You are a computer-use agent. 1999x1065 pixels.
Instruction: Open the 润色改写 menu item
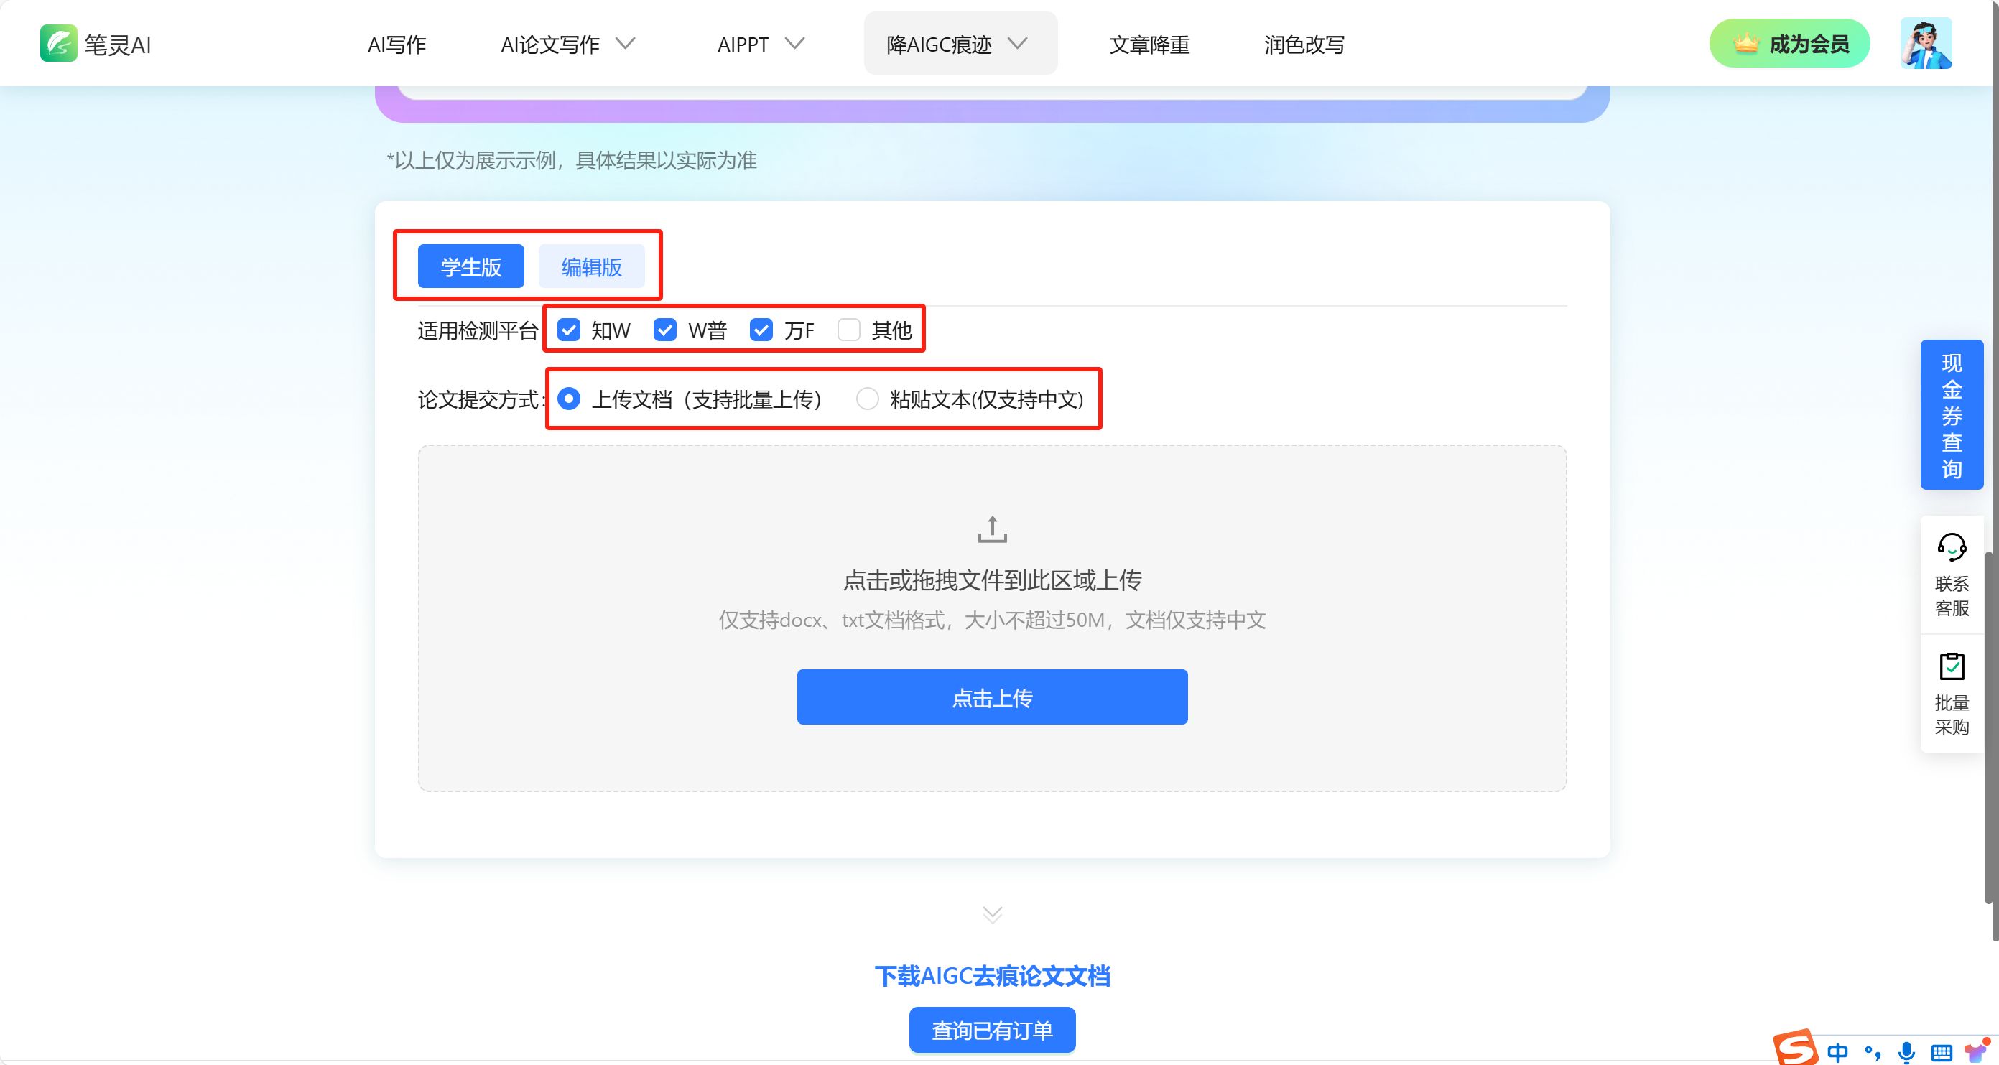(x=1304, y=45)
